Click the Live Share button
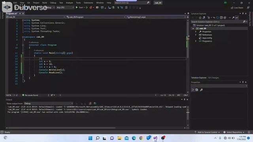This screenshot has height=142, width=253. pos(237,8)
